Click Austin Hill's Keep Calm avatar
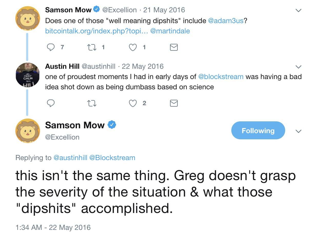The image size is (318, 234). [28, 75]
